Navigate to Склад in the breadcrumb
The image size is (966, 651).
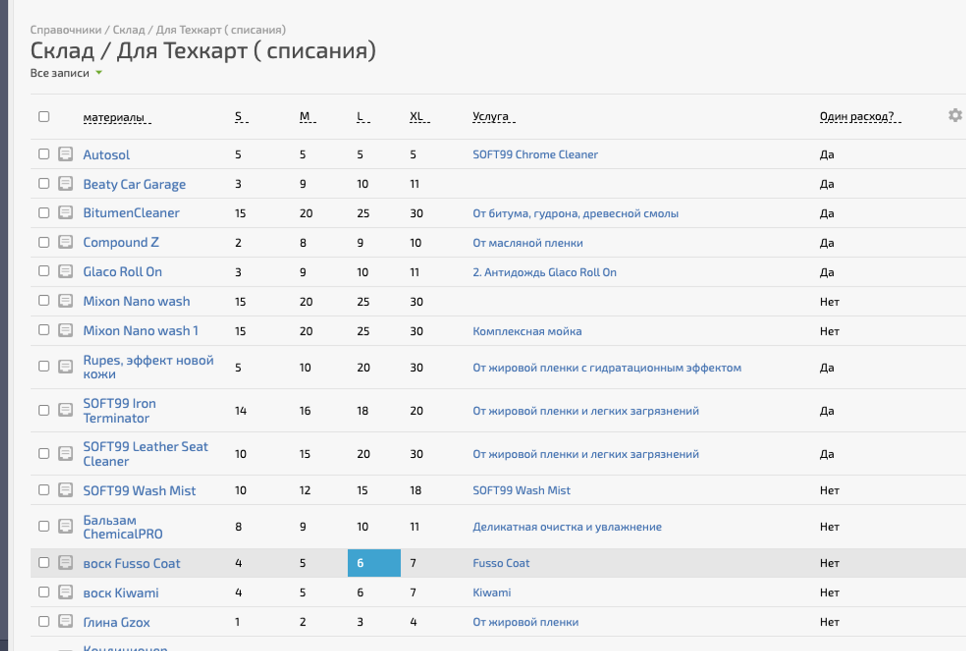128,29
